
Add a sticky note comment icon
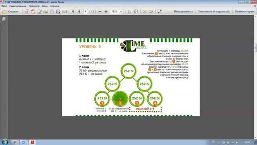(x=145, y=12)
